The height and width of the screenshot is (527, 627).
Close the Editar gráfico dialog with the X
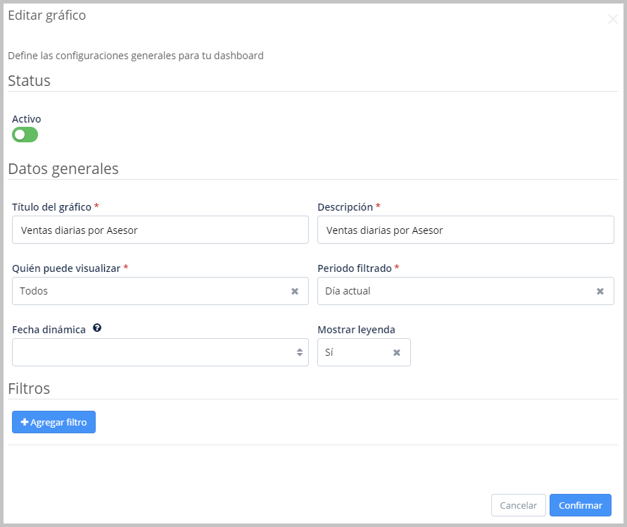pyautogui.click(x=612, y=19)
